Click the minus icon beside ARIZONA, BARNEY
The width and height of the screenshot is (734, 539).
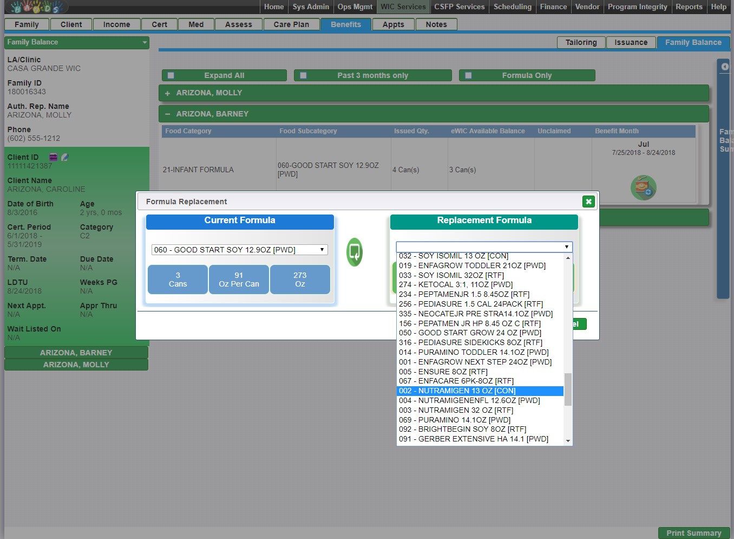(x=167, y=114)
